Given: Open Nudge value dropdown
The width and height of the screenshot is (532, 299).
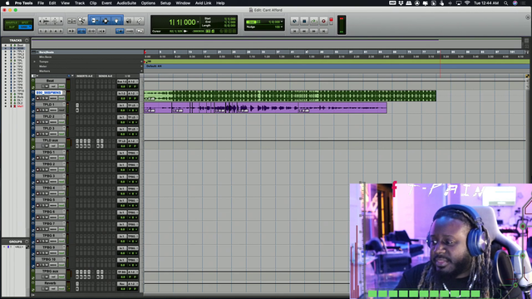Looking at the screenshot, I should click(282, 27).
